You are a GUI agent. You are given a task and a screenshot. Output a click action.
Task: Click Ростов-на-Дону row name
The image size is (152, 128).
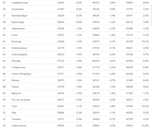pos(21,100)
